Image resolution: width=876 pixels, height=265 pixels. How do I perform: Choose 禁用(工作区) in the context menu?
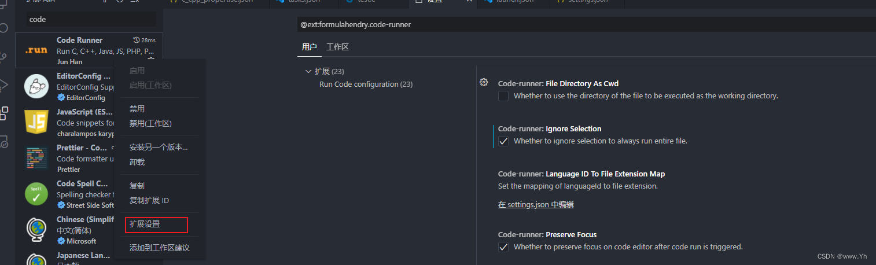[150, 123]
